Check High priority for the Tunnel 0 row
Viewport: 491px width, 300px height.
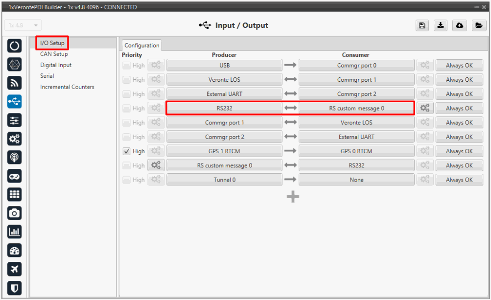pyautogui.click(x=127, y=180)
